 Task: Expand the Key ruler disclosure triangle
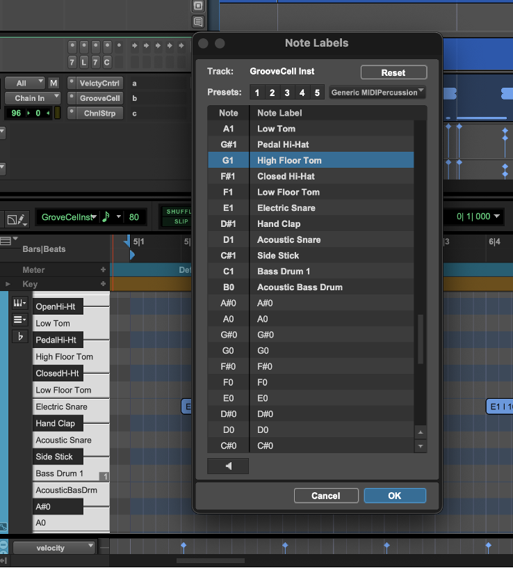tap(8, 284)
